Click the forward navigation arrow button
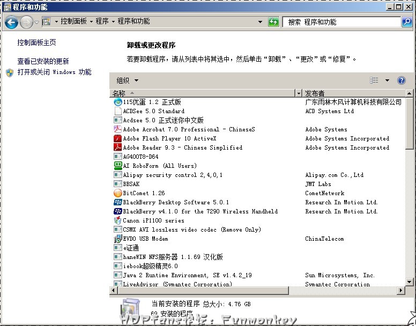This screenshot has height=326, width=416. click(x=26, y=23)
